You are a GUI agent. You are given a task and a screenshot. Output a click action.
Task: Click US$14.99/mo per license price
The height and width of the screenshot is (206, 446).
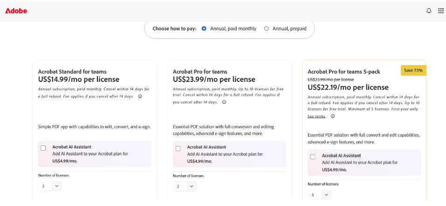(x=79, y=79)
